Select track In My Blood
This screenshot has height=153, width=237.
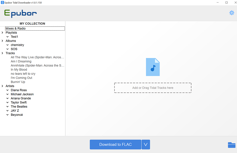coord(19,69)
